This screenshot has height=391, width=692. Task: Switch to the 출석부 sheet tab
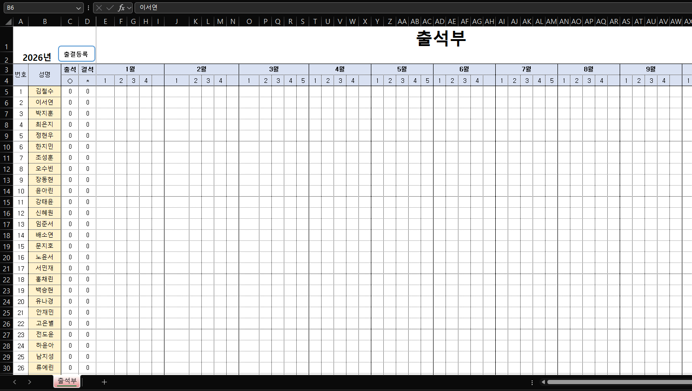coord(67,381)
